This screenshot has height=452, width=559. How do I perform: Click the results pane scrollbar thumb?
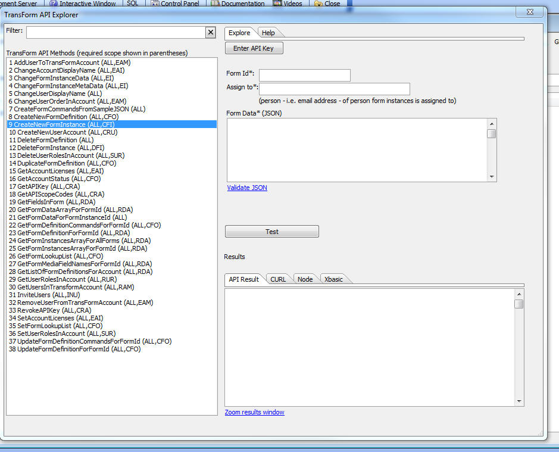[x=519, y=304]
